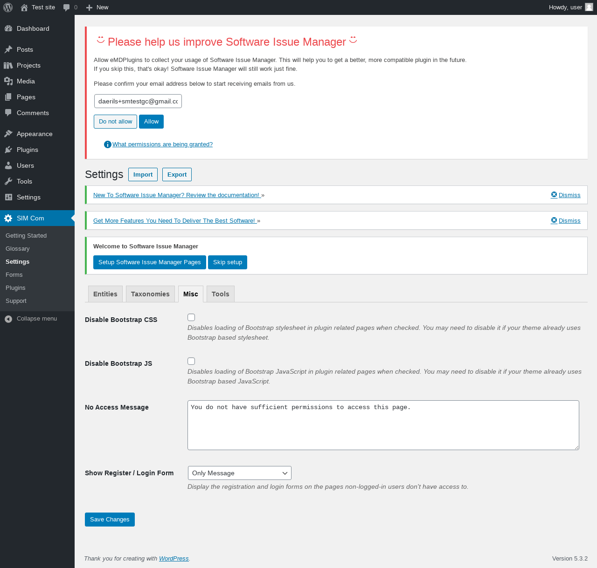Click the Media icon in sidebar
This screenshot has width=597, height=568.
[x=8, y=81]
